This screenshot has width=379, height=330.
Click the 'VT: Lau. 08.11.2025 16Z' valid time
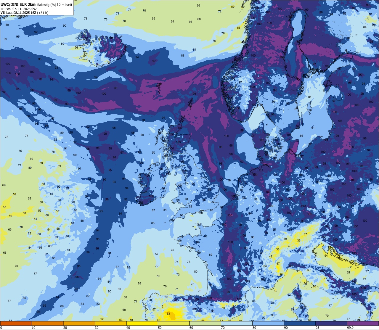click(x=18, y=13)
